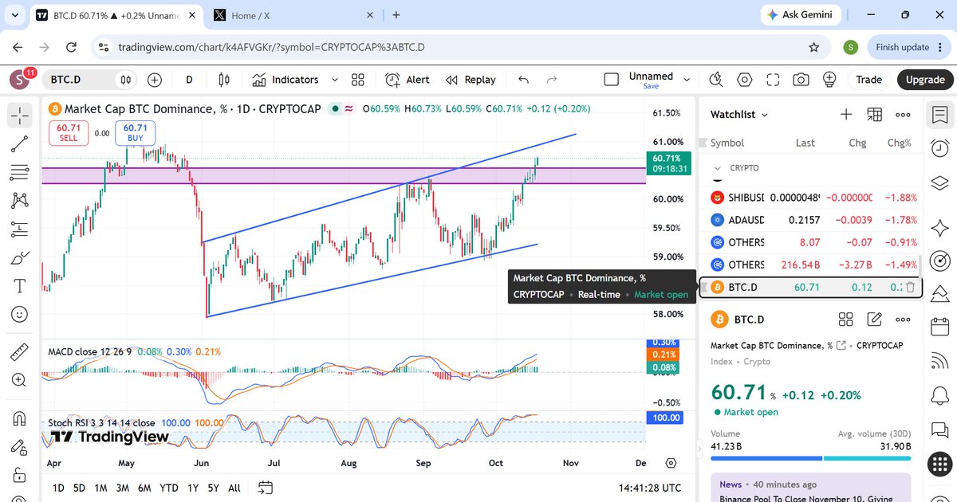957x502 pixels.
Task: Toggle the watchlist and details sidebar panel
Action: pos(940,116)
